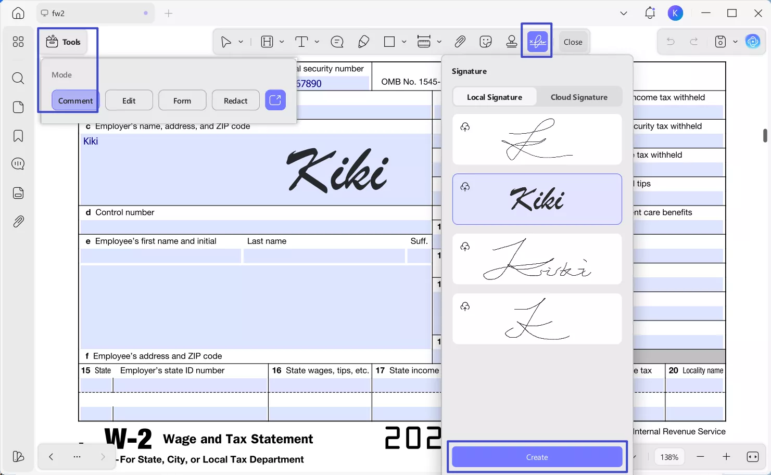This screenshot has height=475, width=771.
Task: Open the K user account avatar
Action: click(675, 14)
